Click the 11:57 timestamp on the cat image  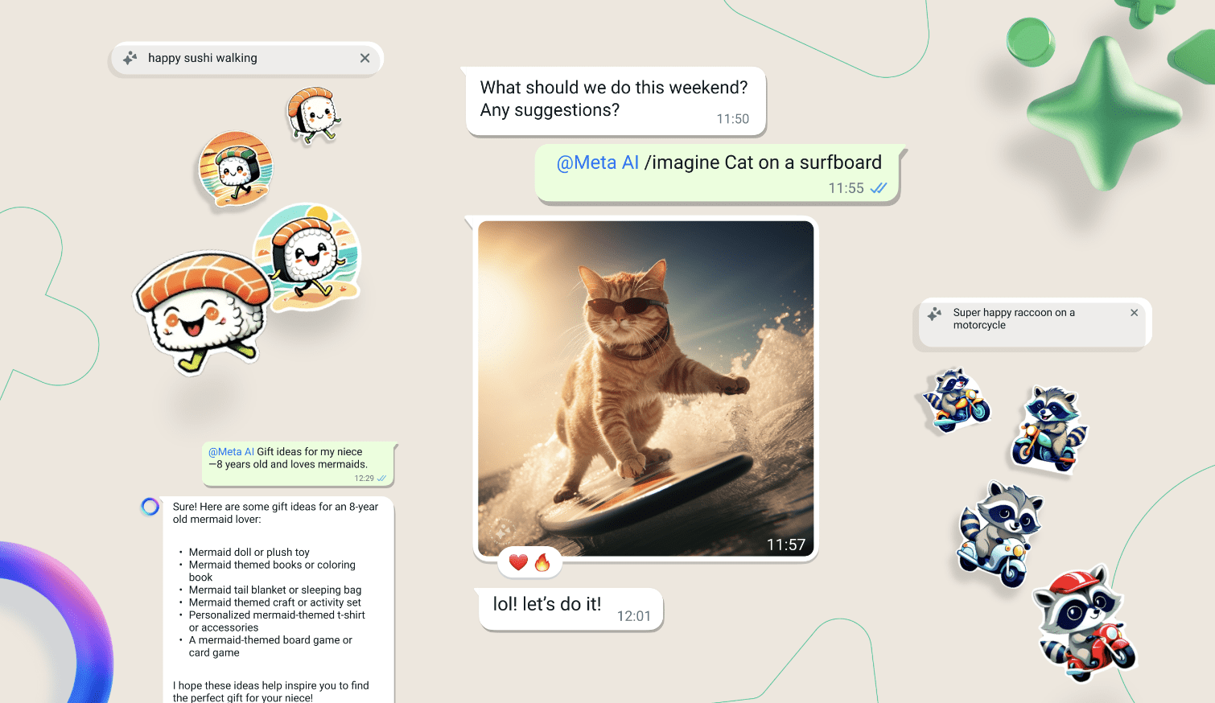pos(786,545)
